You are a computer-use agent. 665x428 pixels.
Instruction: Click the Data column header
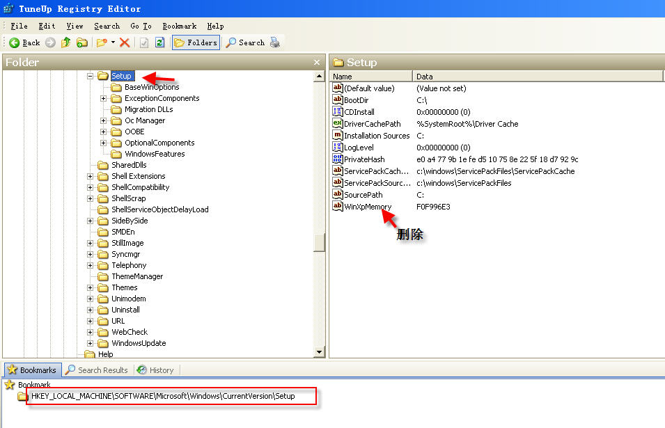pos(538,77)
